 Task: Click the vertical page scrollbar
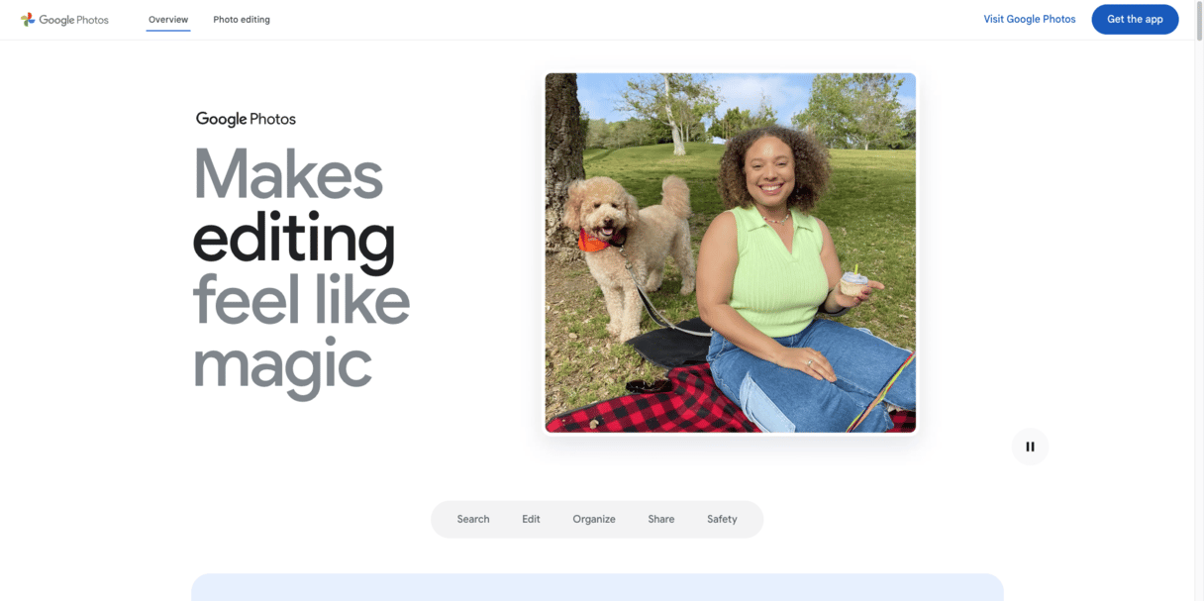click(1198, 300)
